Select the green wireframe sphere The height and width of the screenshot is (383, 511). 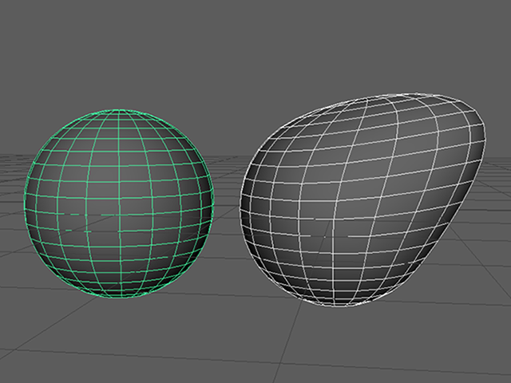pos(119,203)
